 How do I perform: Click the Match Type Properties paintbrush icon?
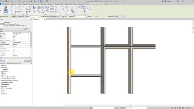[x=16, y=12]
